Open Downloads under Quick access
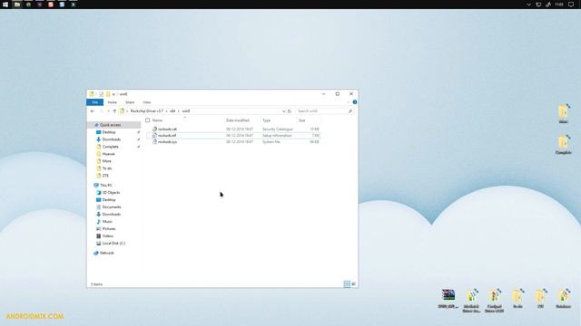 click(111, 139)
